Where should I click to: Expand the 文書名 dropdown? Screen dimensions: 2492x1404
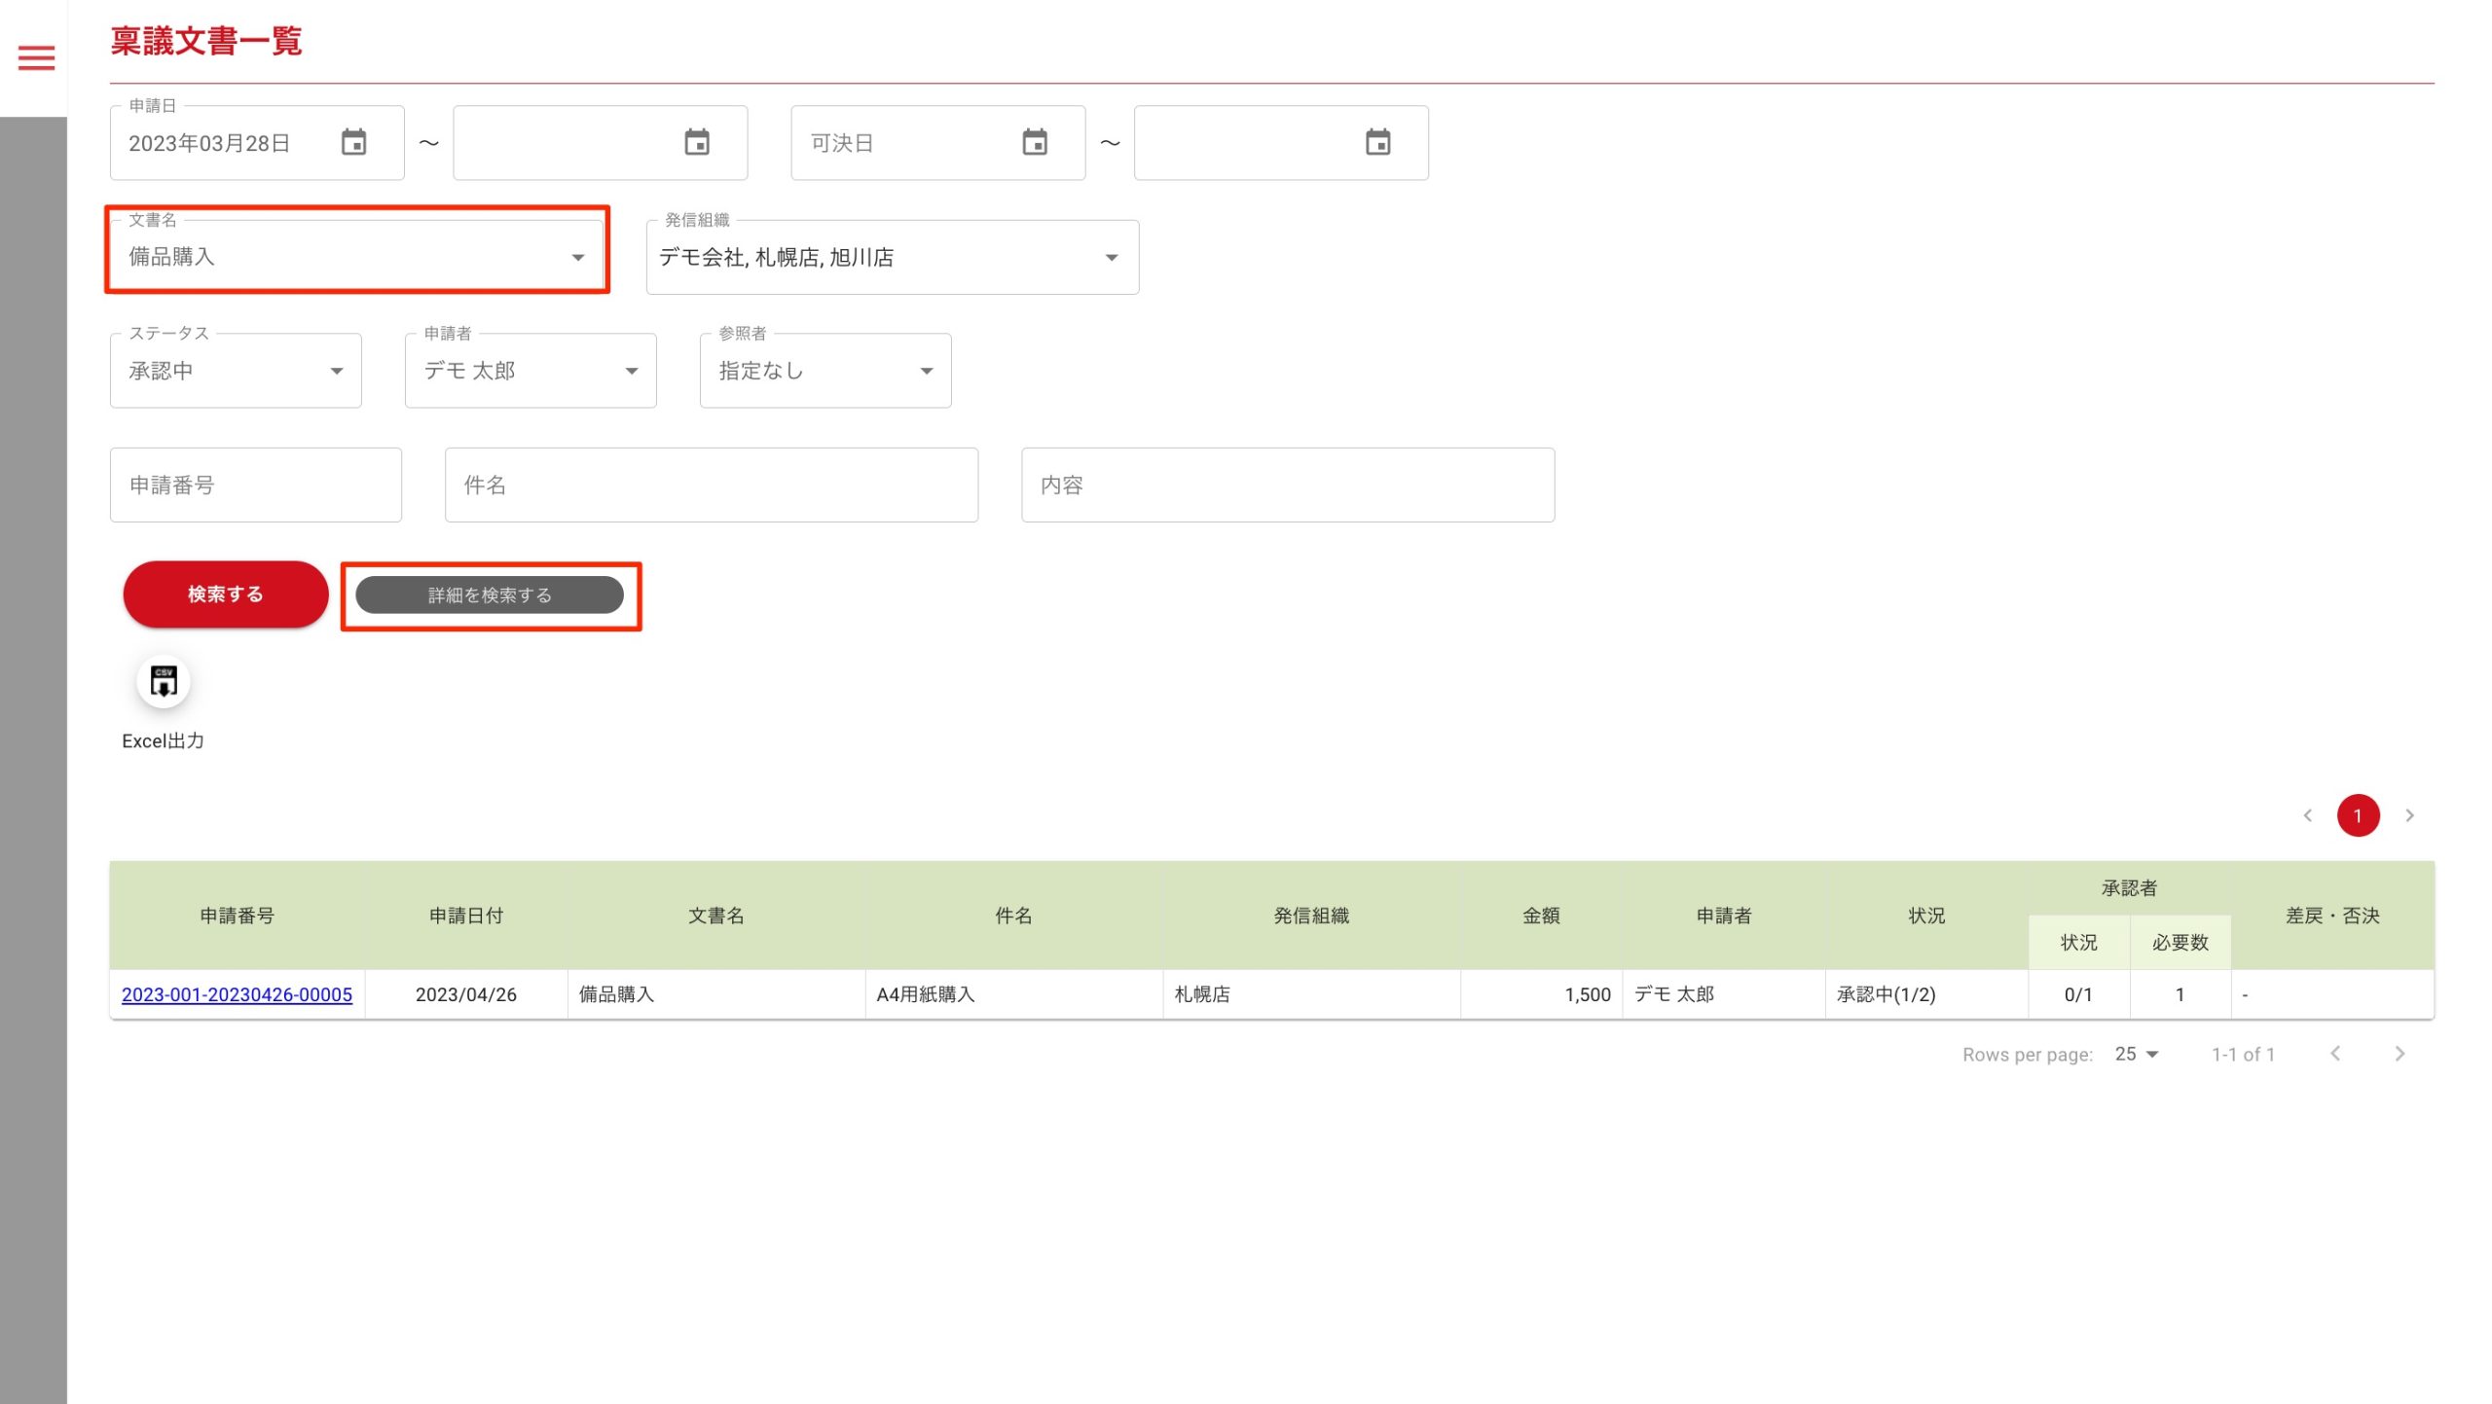pyautogui.click(x=577, y=258)
